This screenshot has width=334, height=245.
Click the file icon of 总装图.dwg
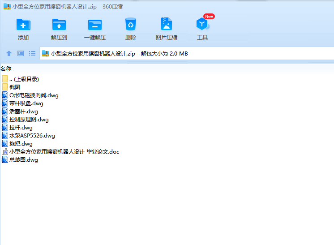coord(5,159)
